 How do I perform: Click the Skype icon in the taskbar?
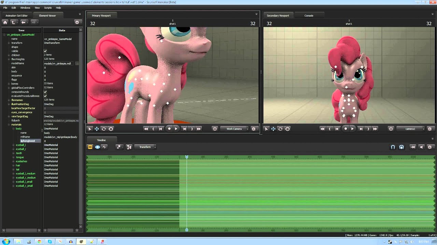[50, 242]
